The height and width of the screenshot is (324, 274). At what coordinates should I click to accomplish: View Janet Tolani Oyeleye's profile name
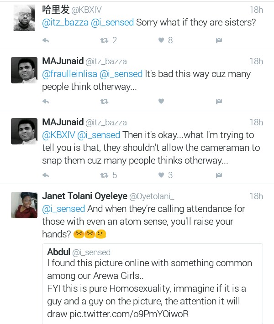point(84,196)
